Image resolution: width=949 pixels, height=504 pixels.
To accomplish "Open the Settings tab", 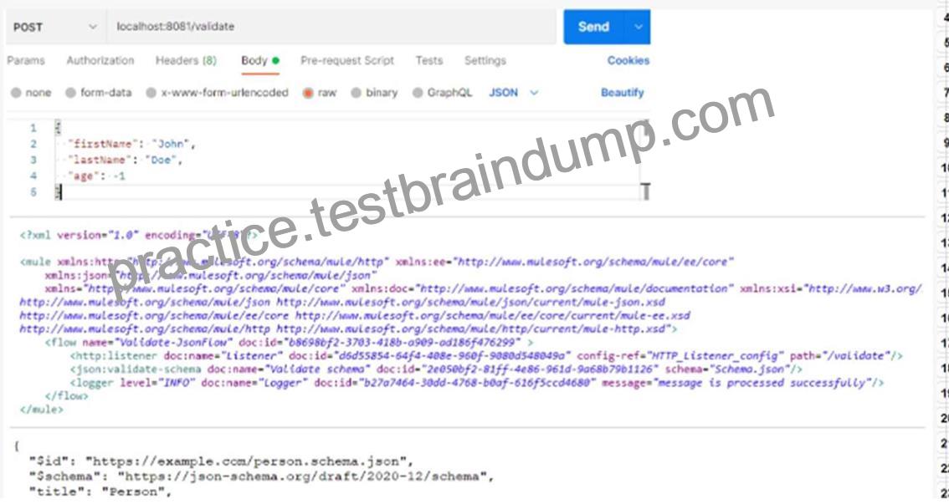I will click(485, 60).
